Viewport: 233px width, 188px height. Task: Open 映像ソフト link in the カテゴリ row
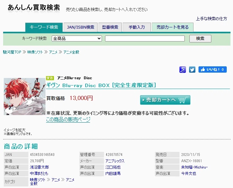(x=38, y=180)
